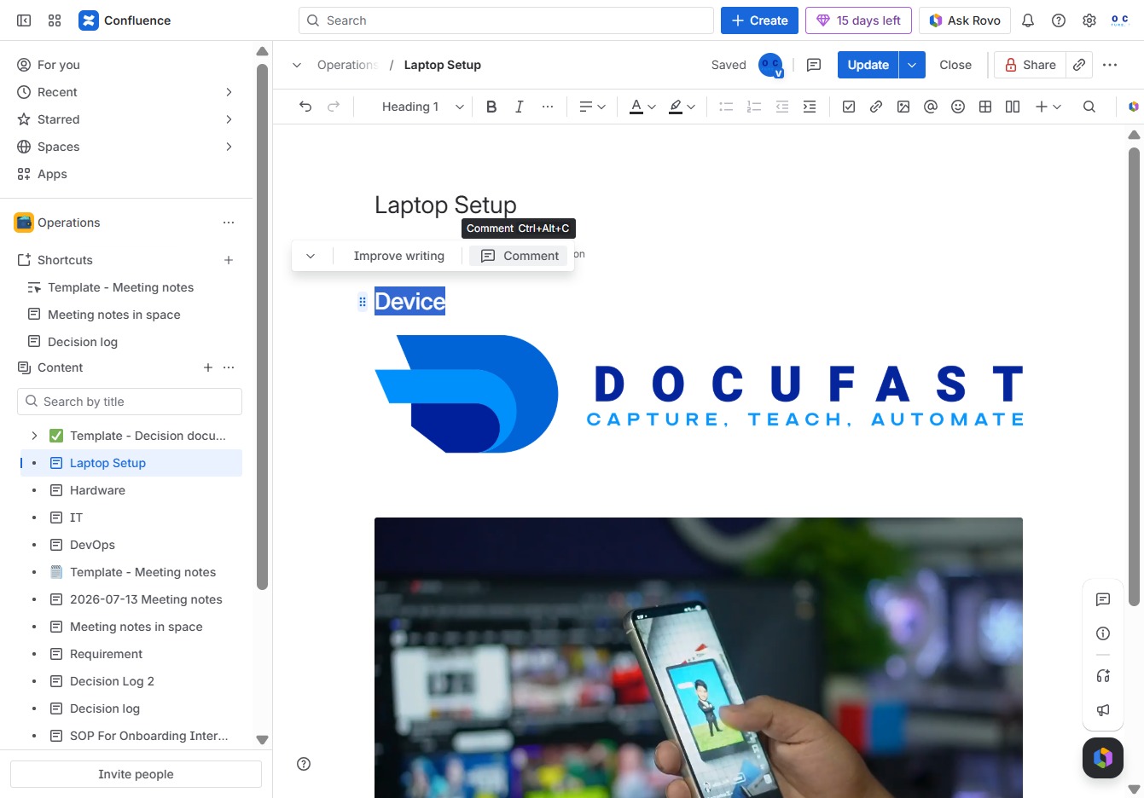The height and width of the screenshot is (798, 1144).
Task: Indent the selected text
Action: (x=810, y=107)
